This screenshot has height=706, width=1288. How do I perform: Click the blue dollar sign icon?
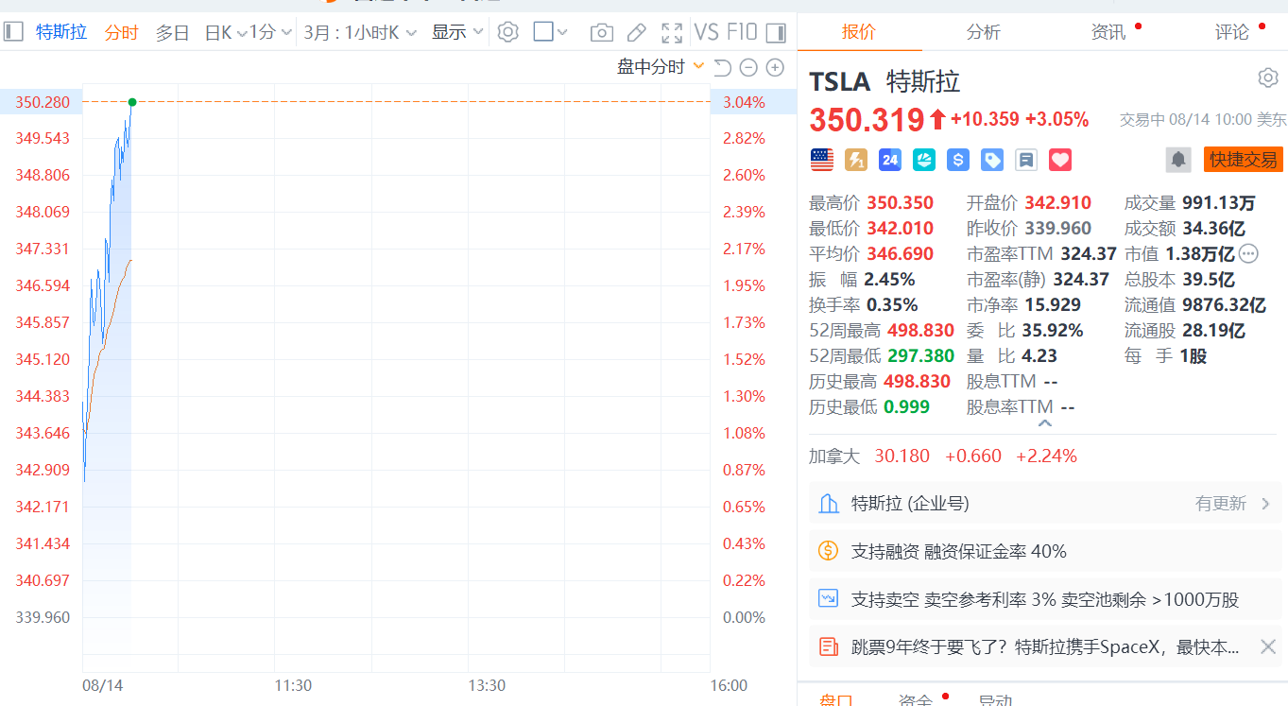coord(958,160)
